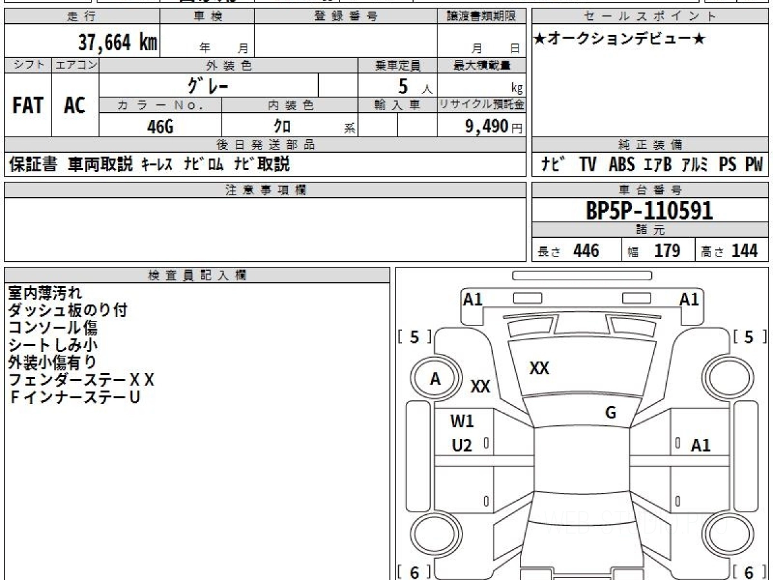The height and width of the screenshot is (580, 773).
Task: Select the AC air conditioner value
Action: pyautogui.click(x=75, y=105)
